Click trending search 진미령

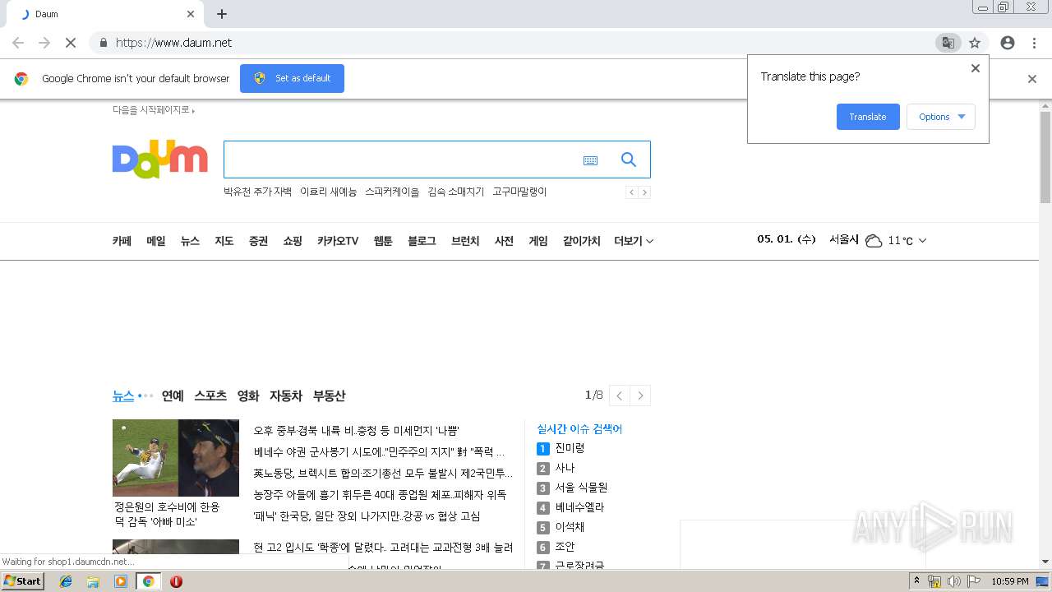pos(570,448)
